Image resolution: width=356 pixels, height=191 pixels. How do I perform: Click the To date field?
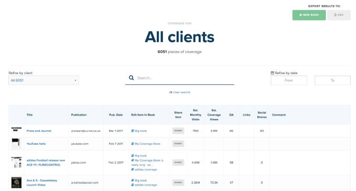point(332,80)
